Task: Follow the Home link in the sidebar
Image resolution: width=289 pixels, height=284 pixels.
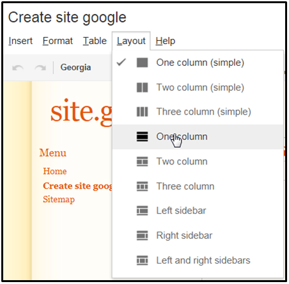Action: [x=55, y=171]
